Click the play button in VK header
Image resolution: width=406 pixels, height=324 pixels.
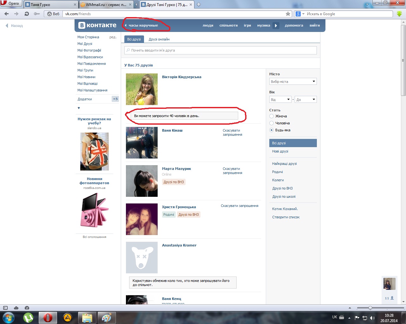(x=276, y=26)
